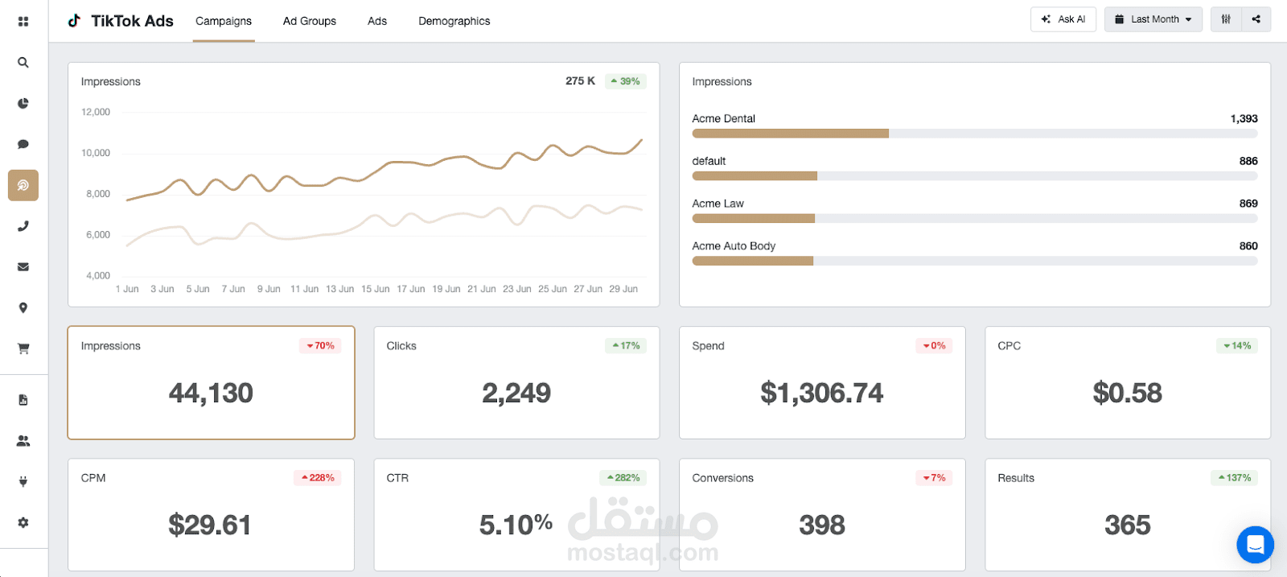The width and height of the screenshot is (1287, 577).
Task: Open the phone call tracking icon
Action: coord(23,226)
